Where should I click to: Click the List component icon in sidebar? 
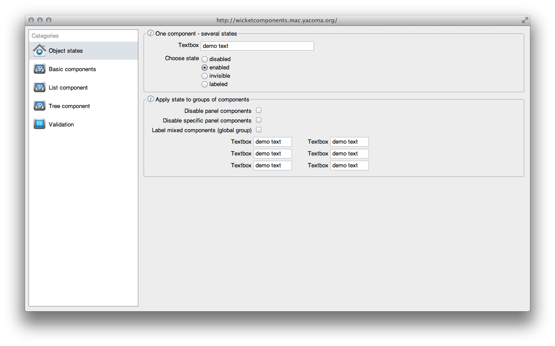39,87
